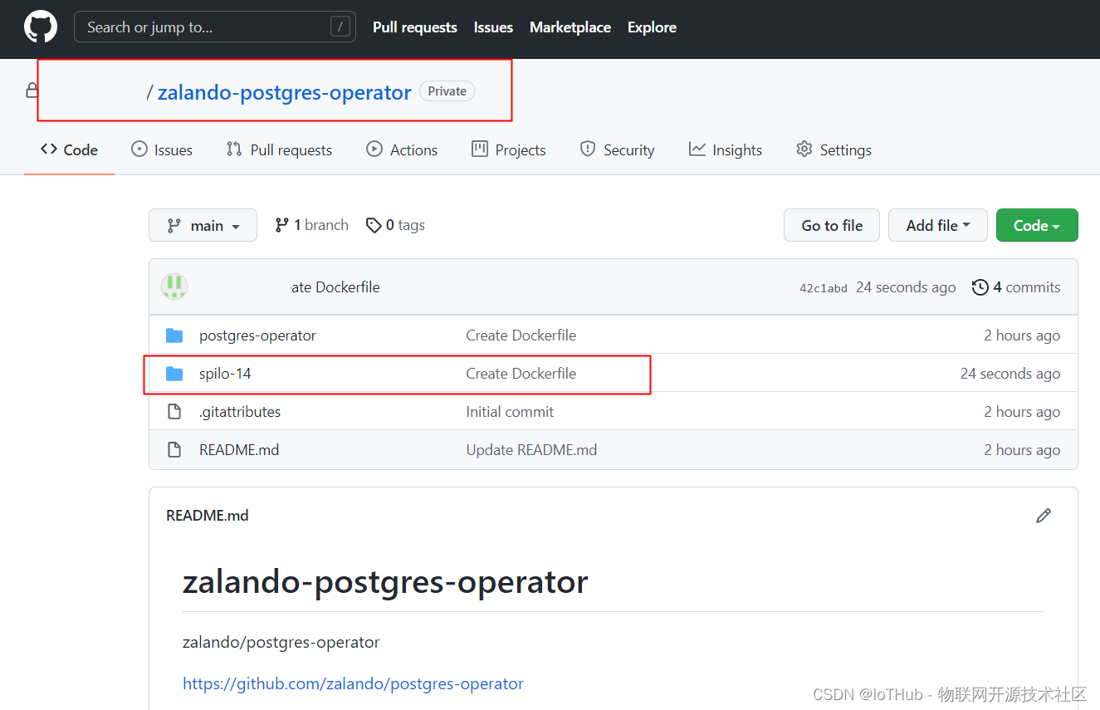Switch to the Actions tab
Image resolution: width=1100 pixels, height=710 pixels.
click(402, 149)
